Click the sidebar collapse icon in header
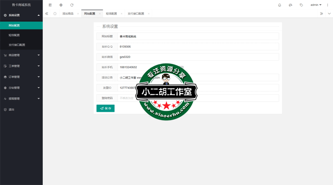333x185 pixels. click(x=50, y=5)
